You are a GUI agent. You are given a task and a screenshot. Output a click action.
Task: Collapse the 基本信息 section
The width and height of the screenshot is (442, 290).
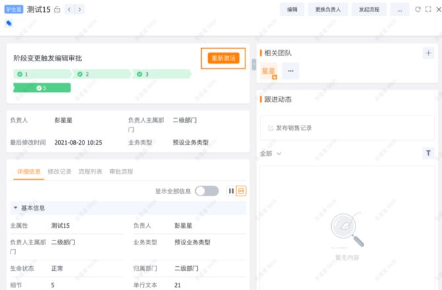point(15,208)
